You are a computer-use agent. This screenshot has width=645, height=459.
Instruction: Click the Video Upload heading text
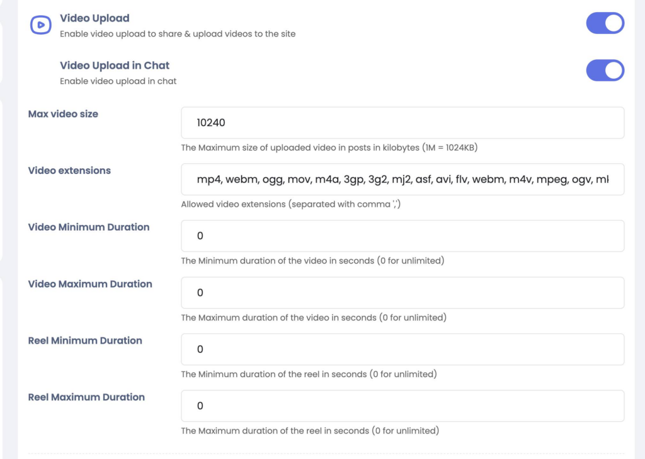[94, 19]
